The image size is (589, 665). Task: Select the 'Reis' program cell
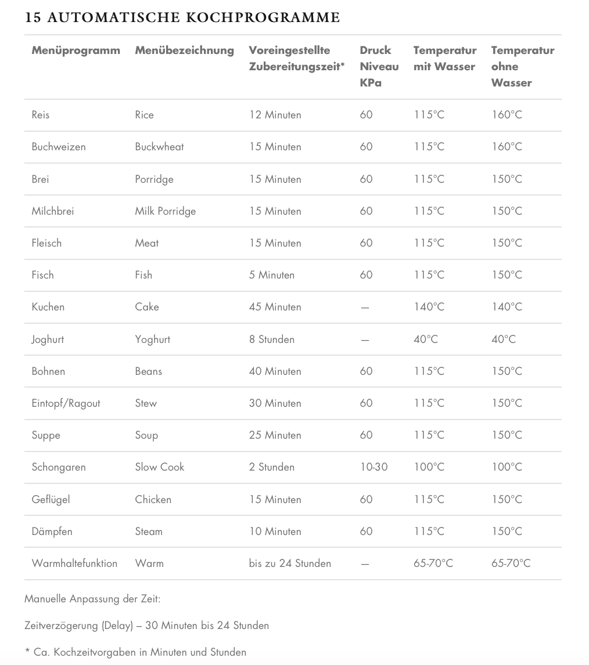[x=41, y=115]
